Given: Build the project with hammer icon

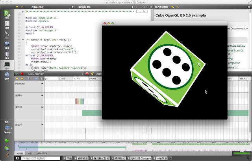Looking at the screenshot, I should pos(7,155).
